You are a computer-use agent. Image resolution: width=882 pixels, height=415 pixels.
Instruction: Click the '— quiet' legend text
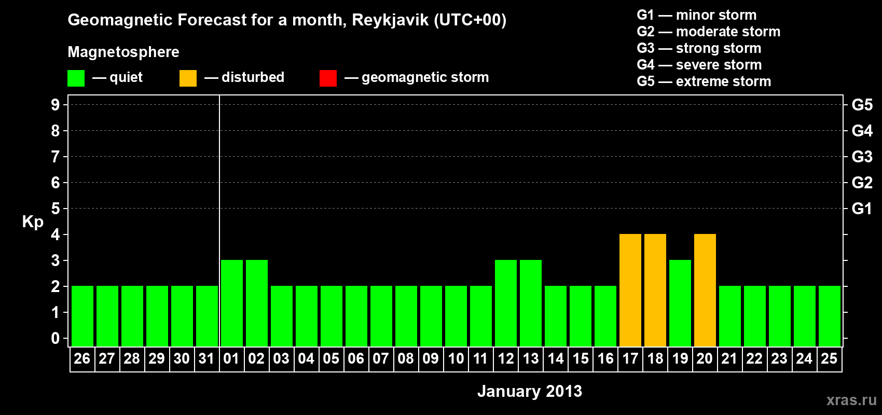tap(117, 78)
